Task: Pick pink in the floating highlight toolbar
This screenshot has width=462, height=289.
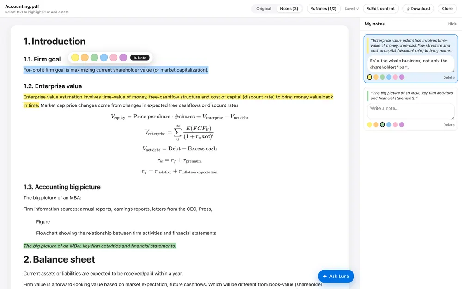Action: tap(114, 57)
